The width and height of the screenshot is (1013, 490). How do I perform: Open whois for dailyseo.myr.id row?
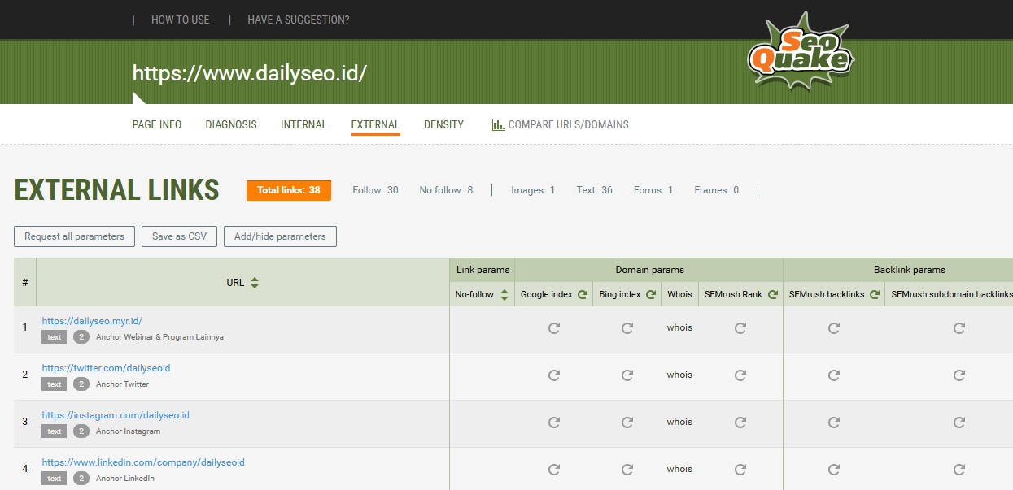point(679,327)
